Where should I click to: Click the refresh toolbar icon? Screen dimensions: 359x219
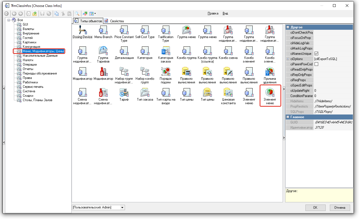tap(6, 13)
